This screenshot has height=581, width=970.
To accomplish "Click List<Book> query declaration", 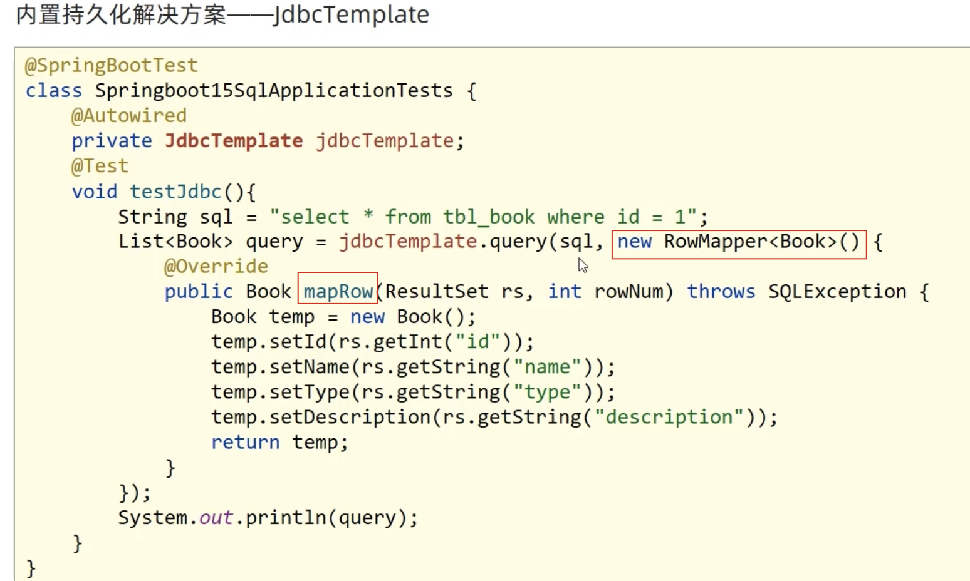I will point(211,242).
